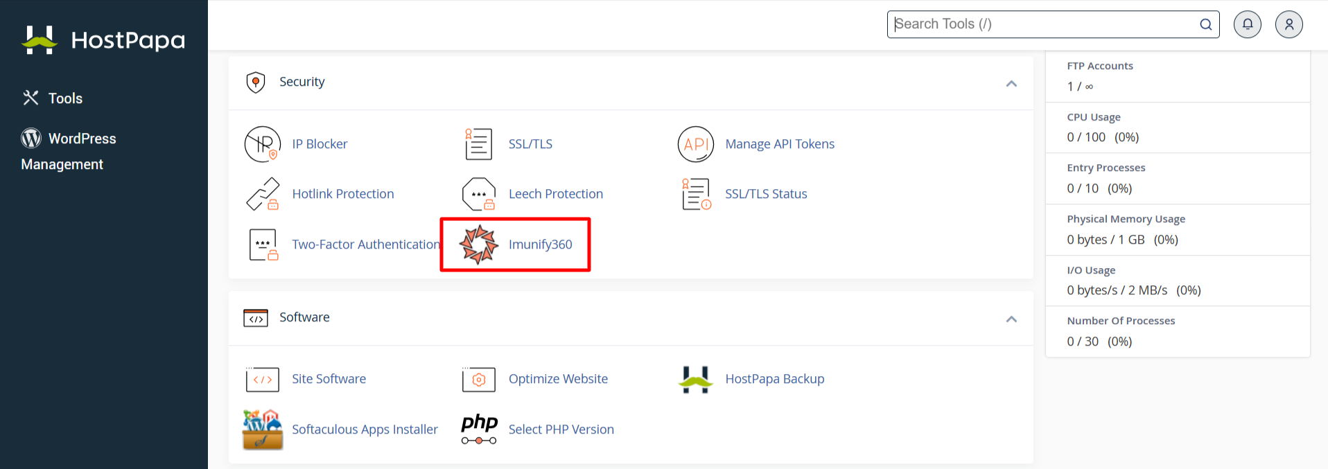The width and height of the screenshot is (1328, 469).
Task: Collapse the Software section chevron
Action: click(x=1011, y=319)
